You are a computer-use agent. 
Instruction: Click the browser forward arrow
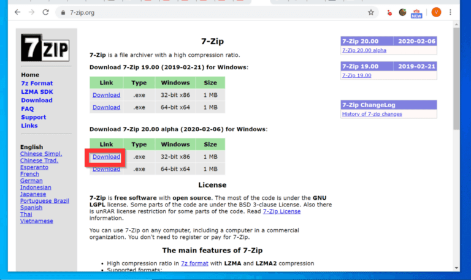(31, 12)
